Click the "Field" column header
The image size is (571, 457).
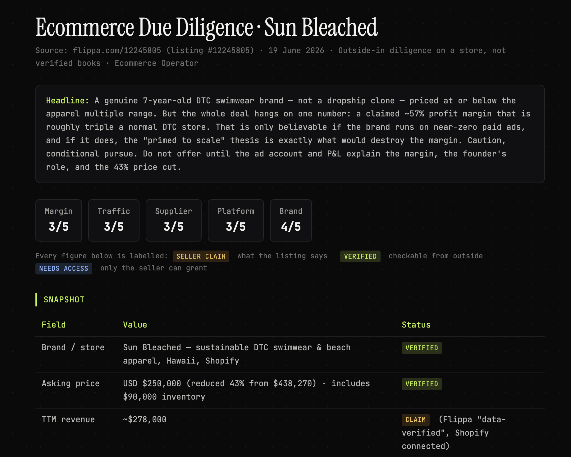coord(54,325)
